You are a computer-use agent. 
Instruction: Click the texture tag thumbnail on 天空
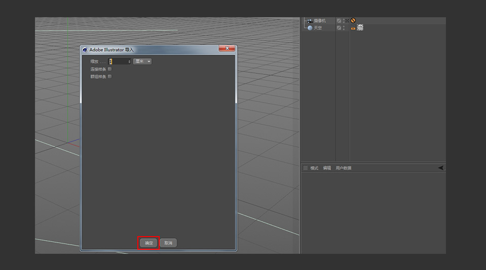pyautogui.click(x=360, y=27)
